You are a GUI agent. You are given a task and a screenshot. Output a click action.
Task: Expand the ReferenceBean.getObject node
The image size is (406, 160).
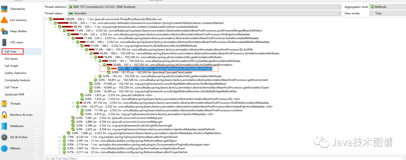59,140
